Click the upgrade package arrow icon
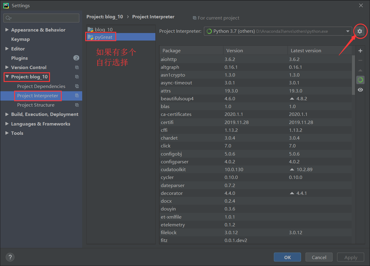This screenshot has width=370, height=266. point(360,70)
